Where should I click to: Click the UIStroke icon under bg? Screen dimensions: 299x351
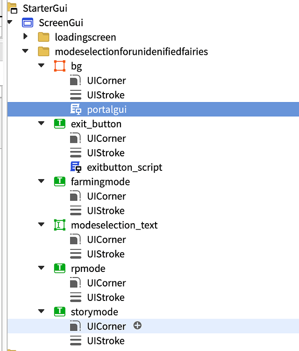tap(76, 95)
